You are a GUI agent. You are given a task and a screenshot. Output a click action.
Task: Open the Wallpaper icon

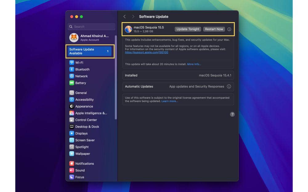[x=72, y=154]
